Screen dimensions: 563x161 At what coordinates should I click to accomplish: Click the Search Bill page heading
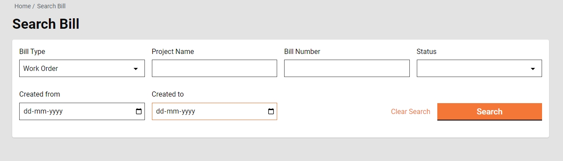pos(46,24)
